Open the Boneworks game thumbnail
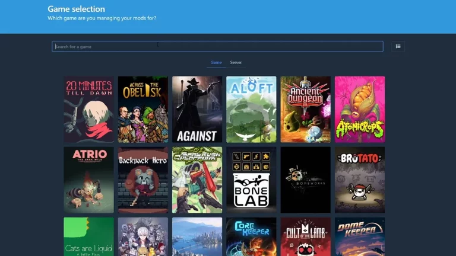This screenshot has width=456, height=256. point(305,180)
